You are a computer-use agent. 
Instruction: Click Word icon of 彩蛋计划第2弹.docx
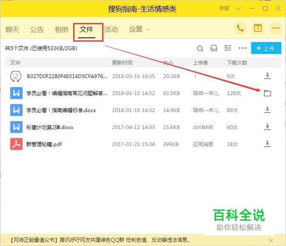coord(17,127)
